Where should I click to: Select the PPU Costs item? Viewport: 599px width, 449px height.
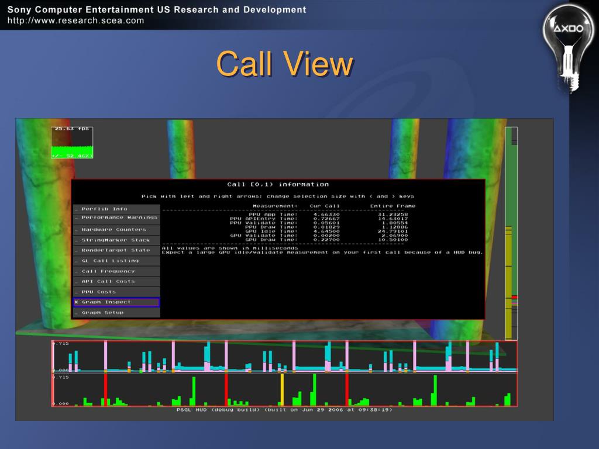click(116, 292)
